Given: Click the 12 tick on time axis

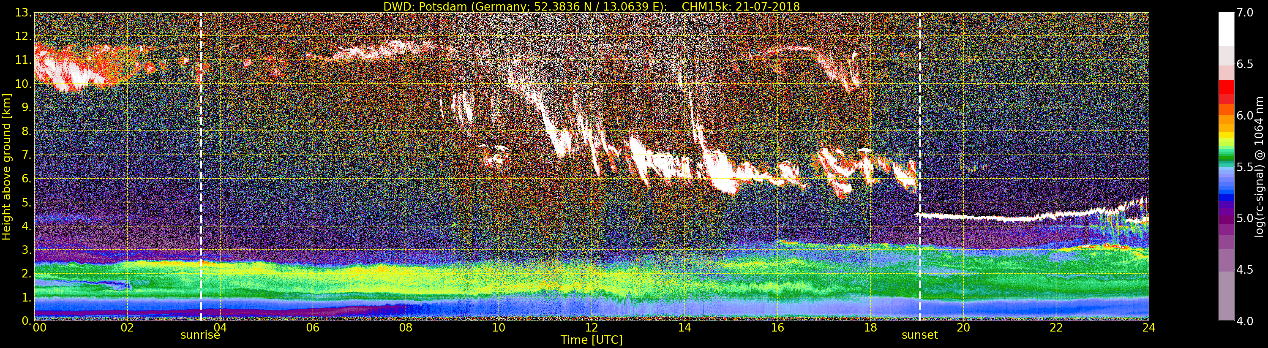Looking at the screenshot, I should (x=591, y=327).
